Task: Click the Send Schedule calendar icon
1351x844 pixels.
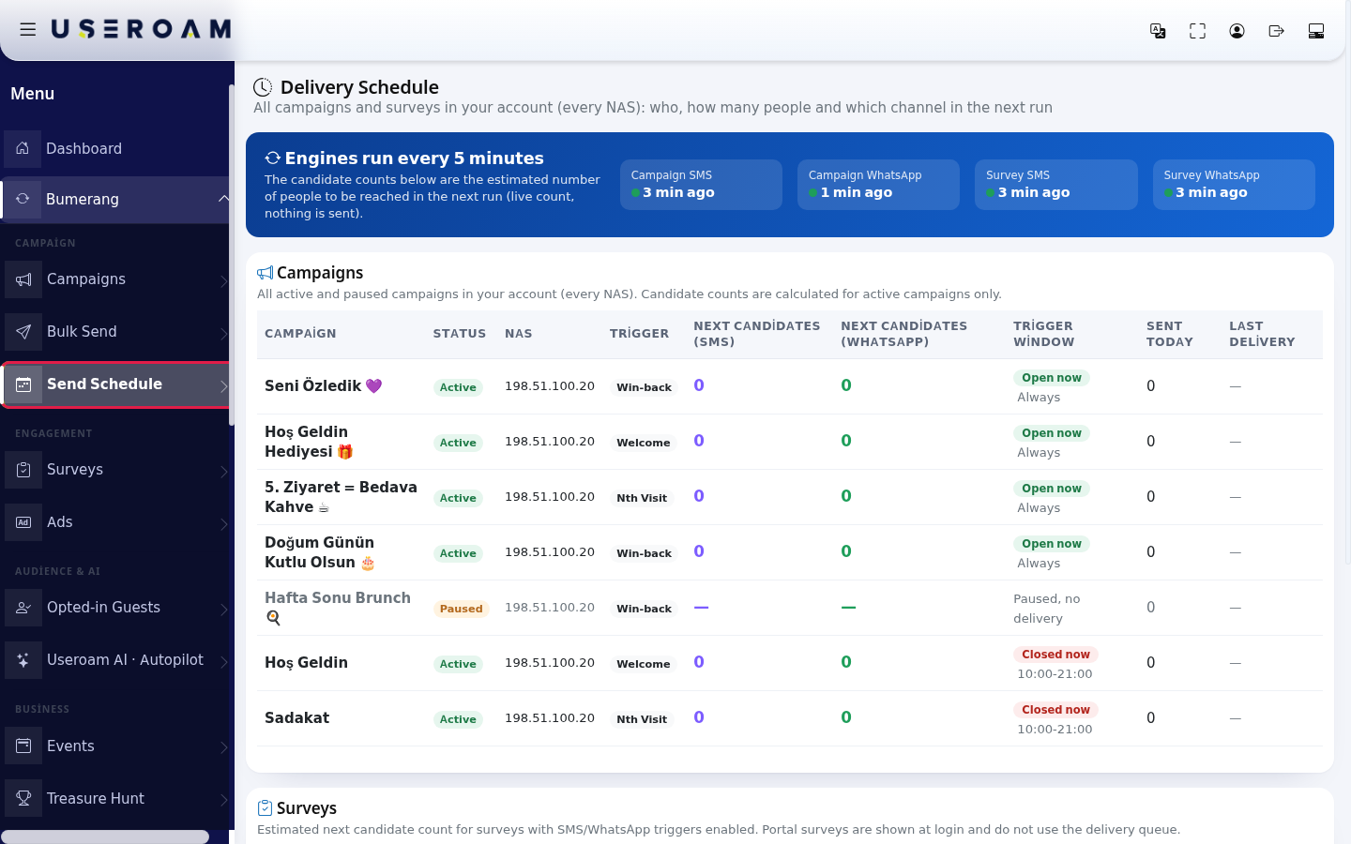Action: (x=23, y=384)
